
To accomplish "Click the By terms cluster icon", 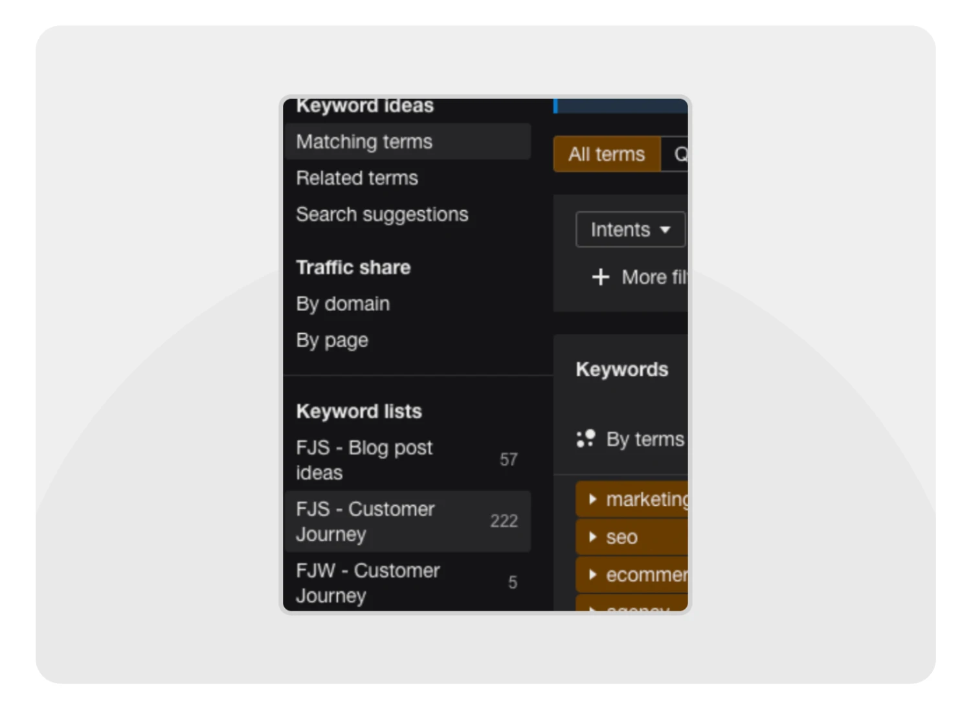I will 586,439.
